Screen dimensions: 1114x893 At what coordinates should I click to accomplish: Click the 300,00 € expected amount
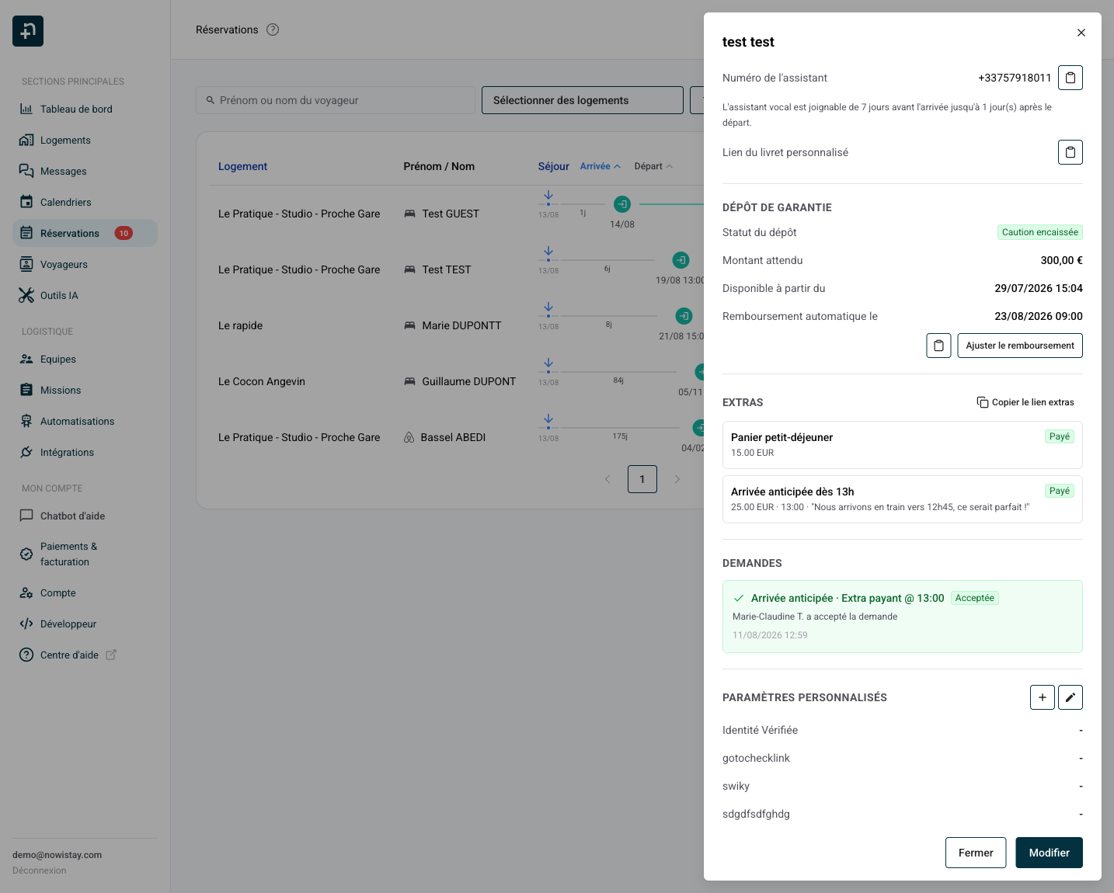point(1061,260)
